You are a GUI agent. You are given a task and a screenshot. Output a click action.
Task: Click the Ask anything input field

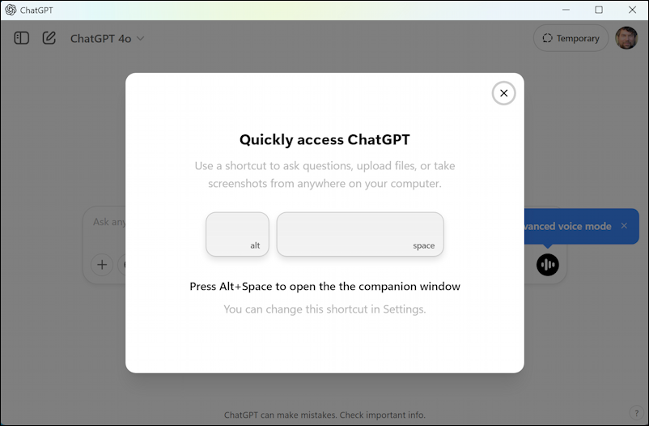click(109, 222)
